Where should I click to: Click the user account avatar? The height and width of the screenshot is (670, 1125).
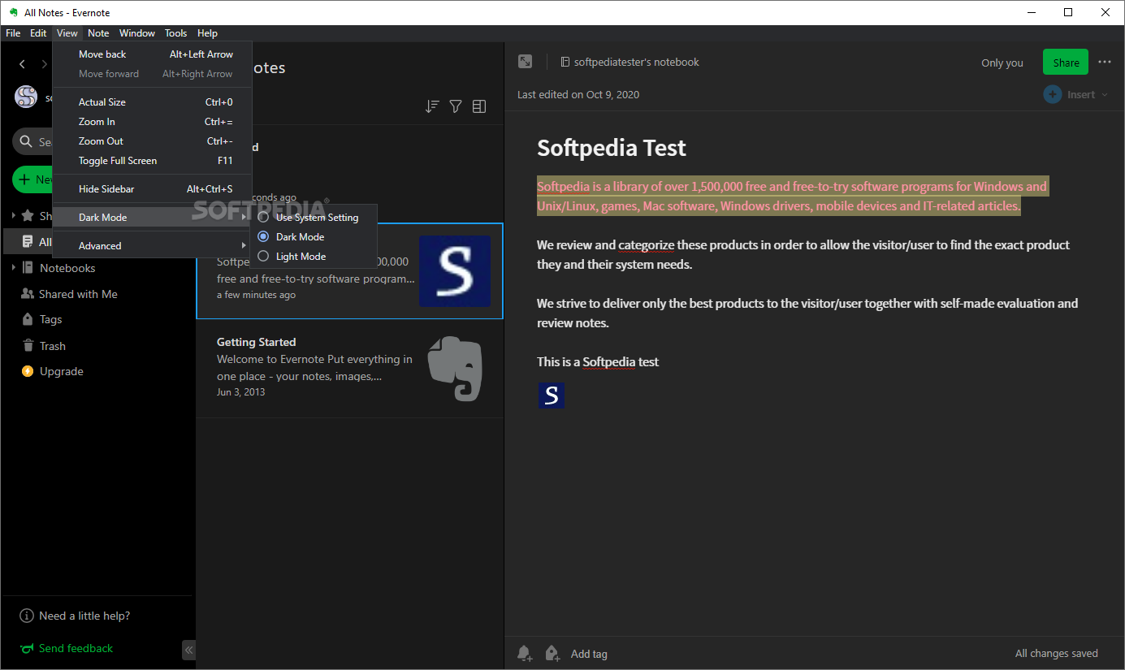(26, 97)
